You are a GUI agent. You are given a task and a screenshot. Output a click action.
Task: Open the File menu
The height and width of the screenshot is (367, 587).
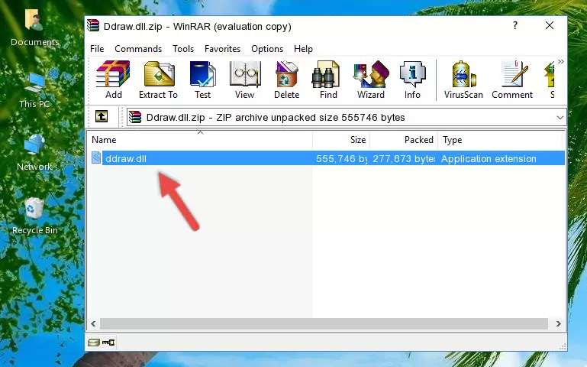click(97, 49)
